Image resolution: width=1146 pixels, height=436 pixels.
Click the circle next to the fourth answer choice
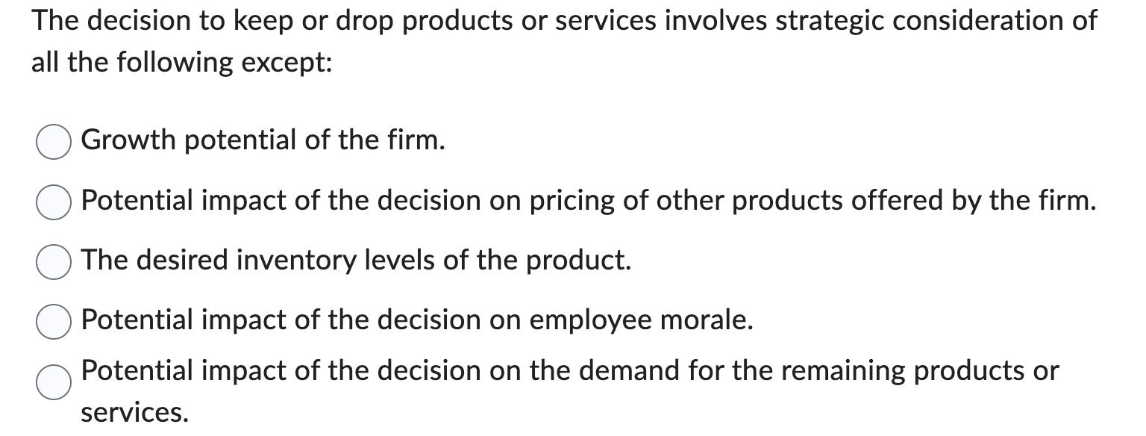pyautogui.click(x=52, y=321)
